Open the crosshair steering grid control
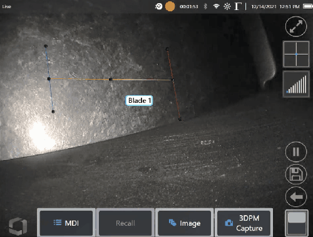This screenshot has width=313, height=237. click(296, 54)
